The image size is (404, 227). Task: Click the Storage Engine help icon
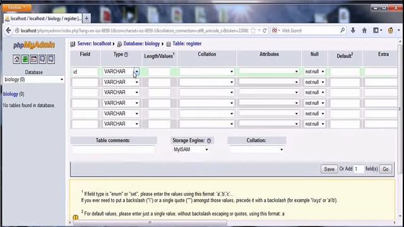(209, 141)
